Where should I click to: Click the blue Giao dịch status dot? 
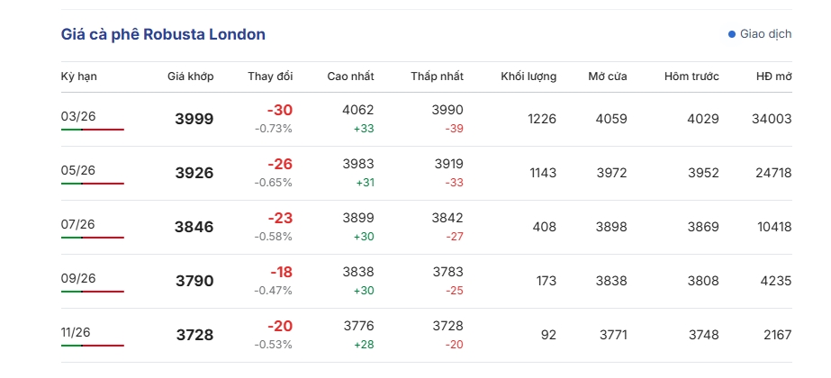(732, 34)
